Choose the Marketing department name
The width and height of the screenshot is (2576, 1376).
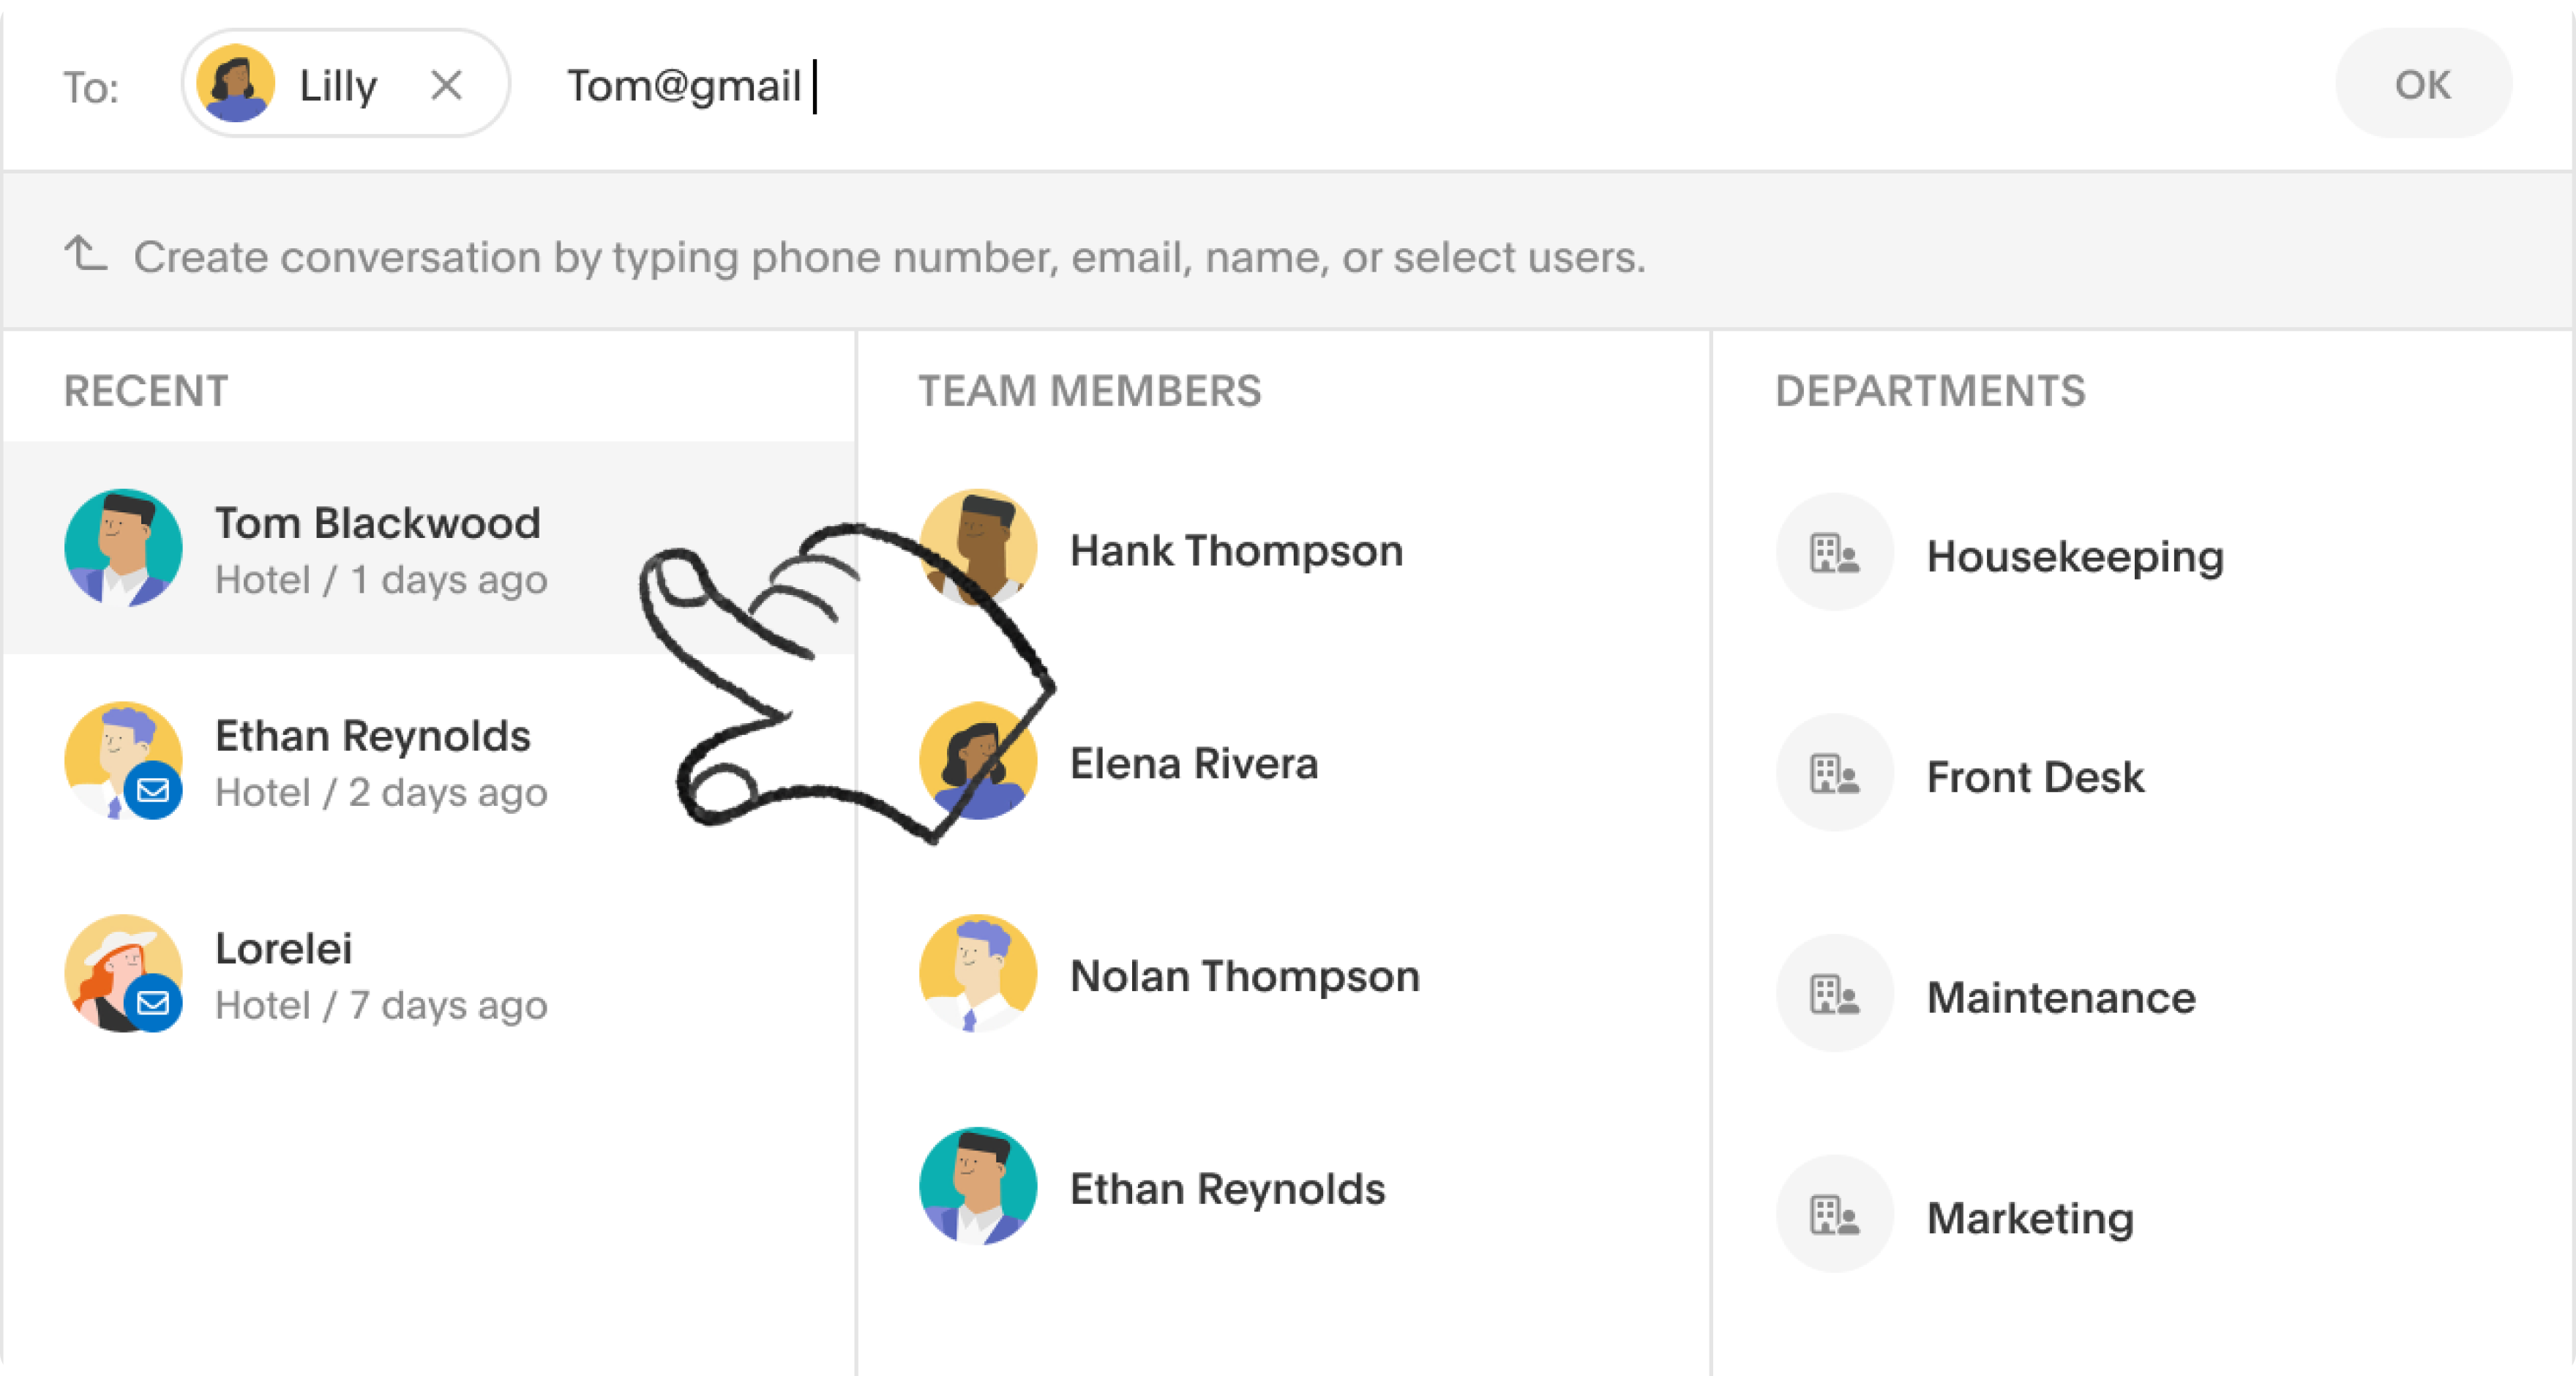(x=2030, y=1218)
